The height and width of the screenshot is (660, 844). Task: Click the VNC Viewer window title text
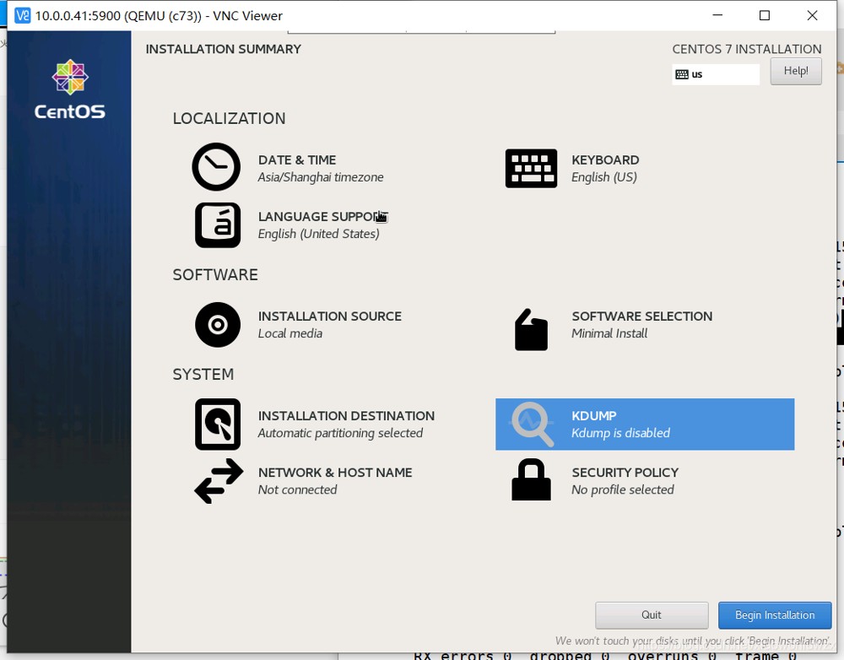159,15
